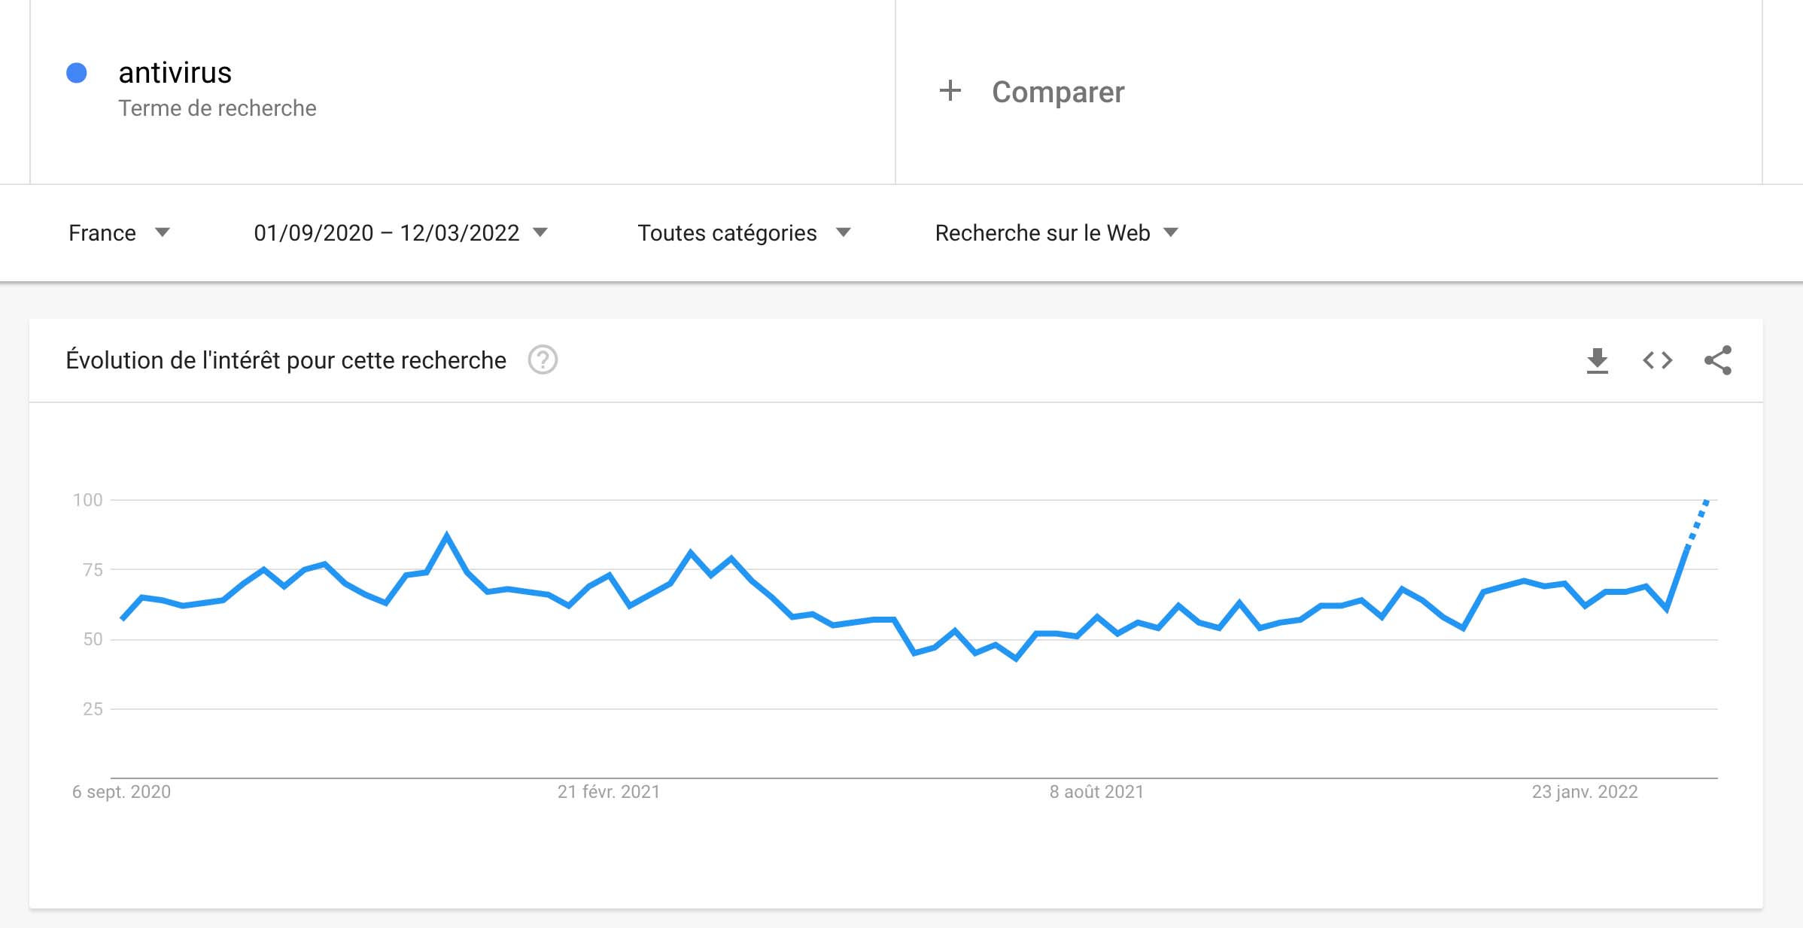
Task: Open the Recherche sur le Web dropdown
Action: coord(1056,233)
